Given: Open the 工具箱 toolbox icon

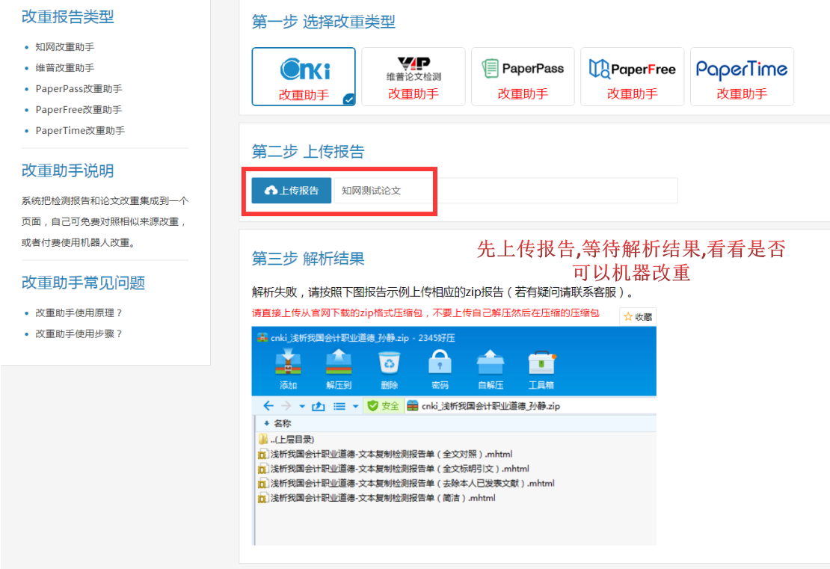Looking at the screenshot, I should tap(541, 363).
